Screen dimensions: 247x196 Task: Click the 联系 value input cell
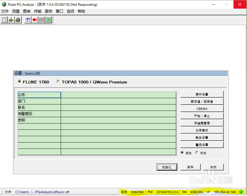pyautogui.click(x=118, y=108)
